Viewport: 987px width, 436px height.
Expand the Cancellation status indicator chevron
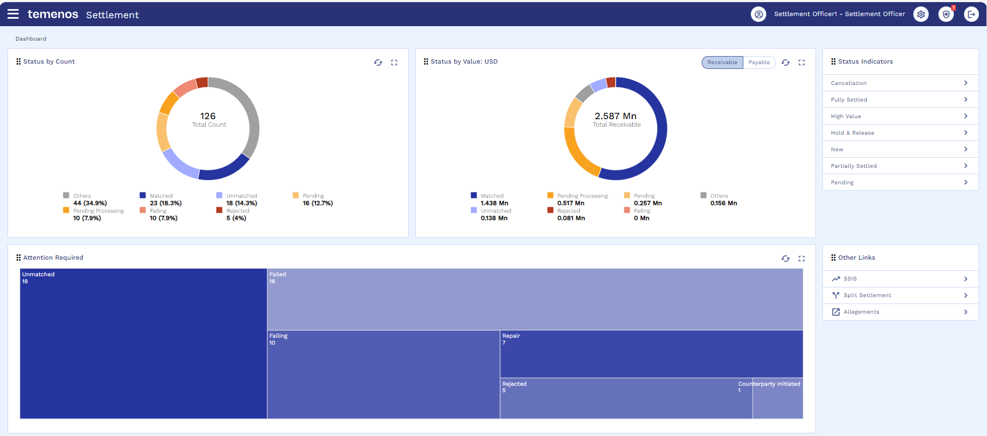(966, 83)
